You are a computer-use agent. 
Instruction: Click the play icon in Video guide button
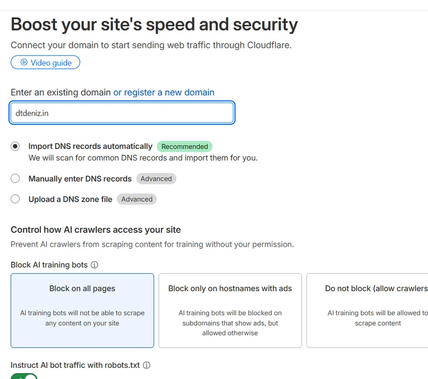pyautogui.click(x=24, y=62)
